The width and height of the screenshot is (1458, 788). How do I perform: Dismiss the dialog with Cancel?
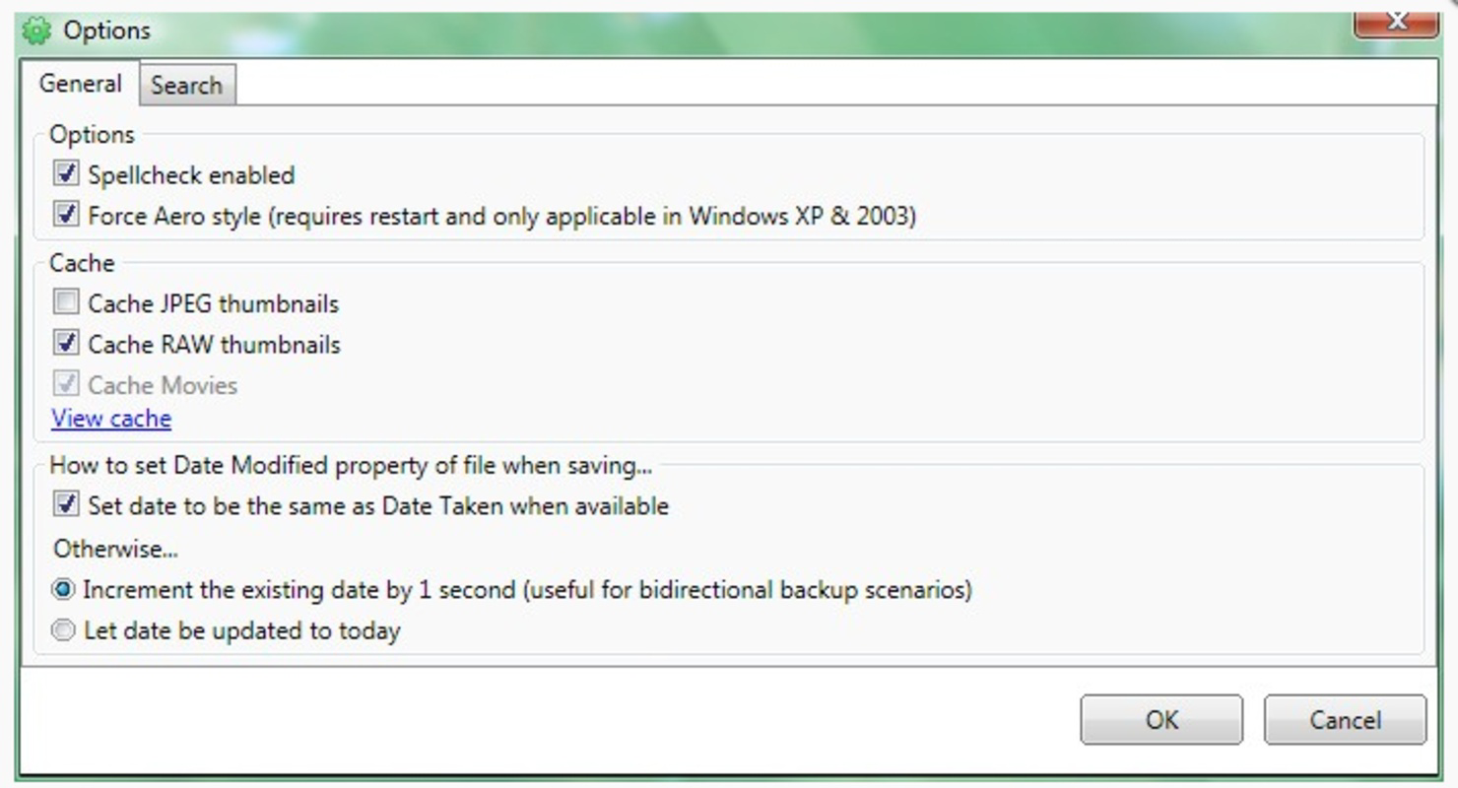pos(1344,719)
